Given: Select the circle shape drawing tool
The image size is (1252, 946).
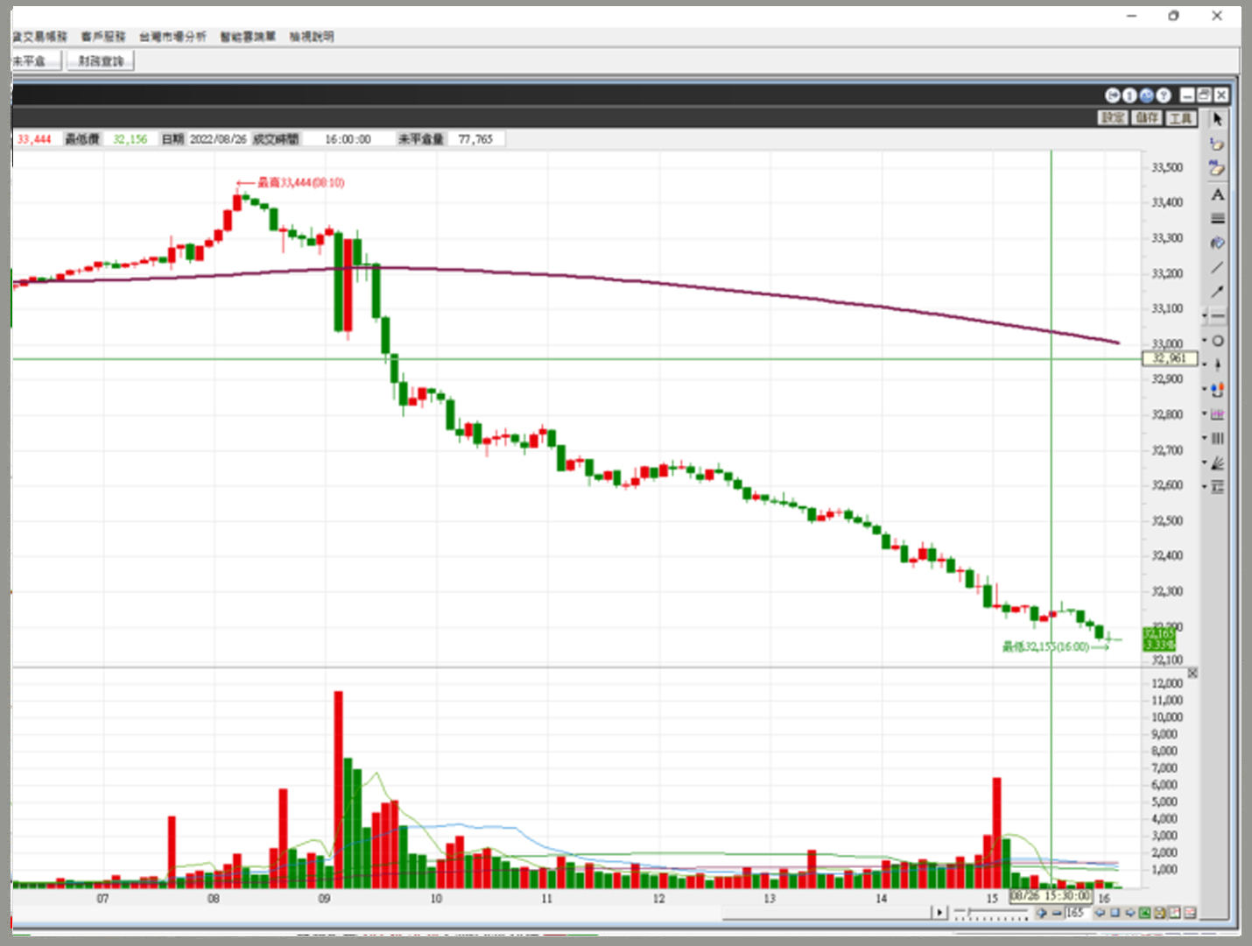Looking at the screenshot, I should point(1219,341).
